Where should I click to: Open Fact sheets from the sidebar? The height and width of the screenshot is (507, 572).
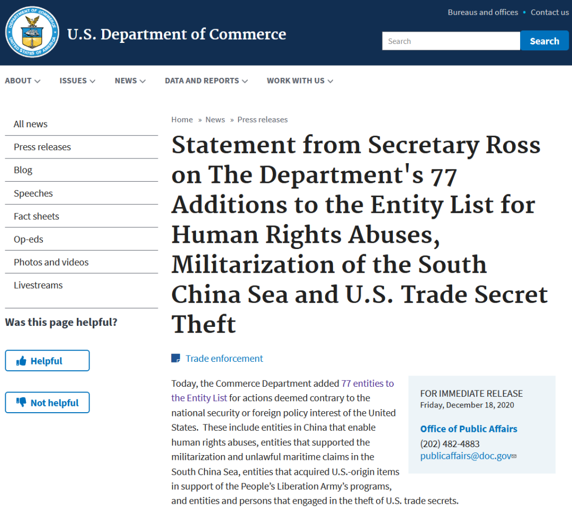tap(37, 216)
